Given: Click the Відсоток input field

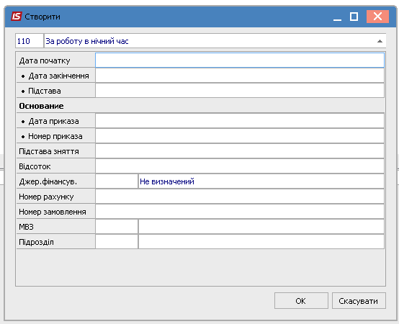Looking at the screenshot, I should (240, 166).
